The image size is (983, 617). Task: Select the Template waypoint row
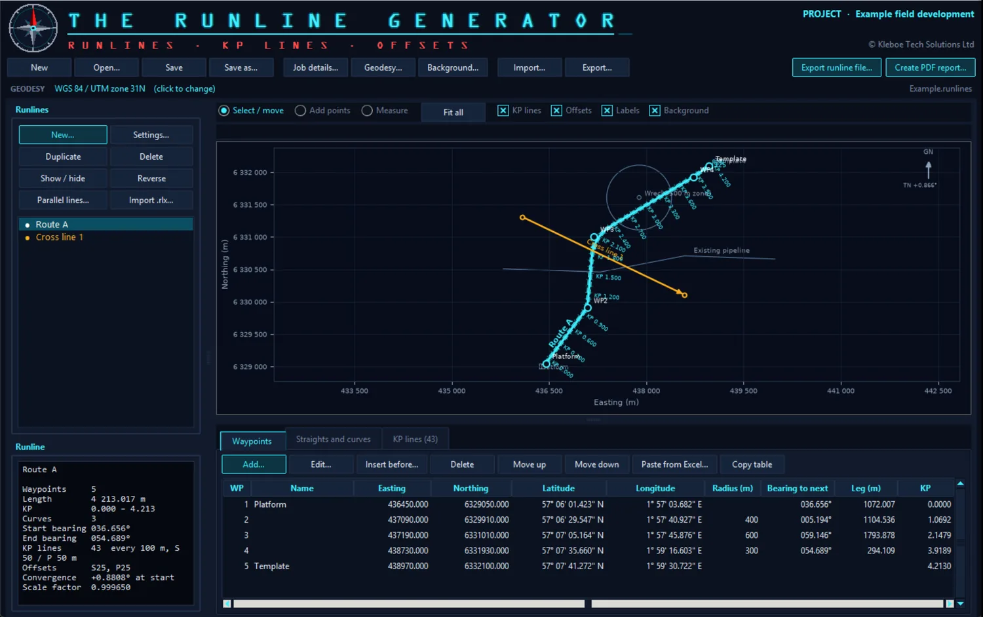[x=588, y=566]
